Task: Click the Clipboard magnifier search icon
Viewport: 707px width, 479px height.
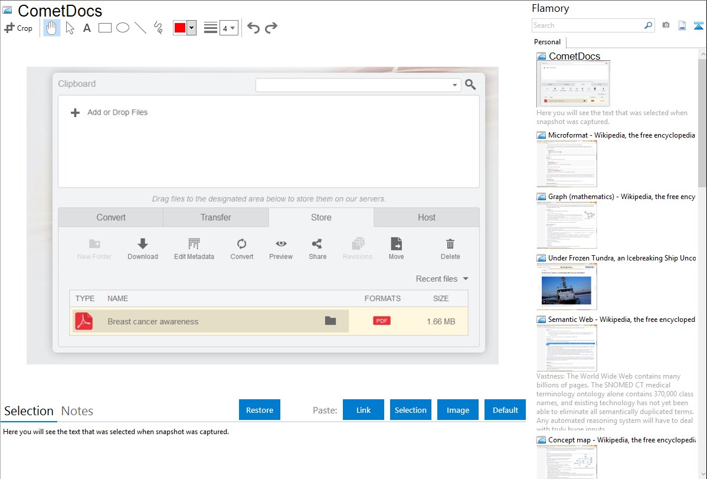Action: click(x=470, y=84)
